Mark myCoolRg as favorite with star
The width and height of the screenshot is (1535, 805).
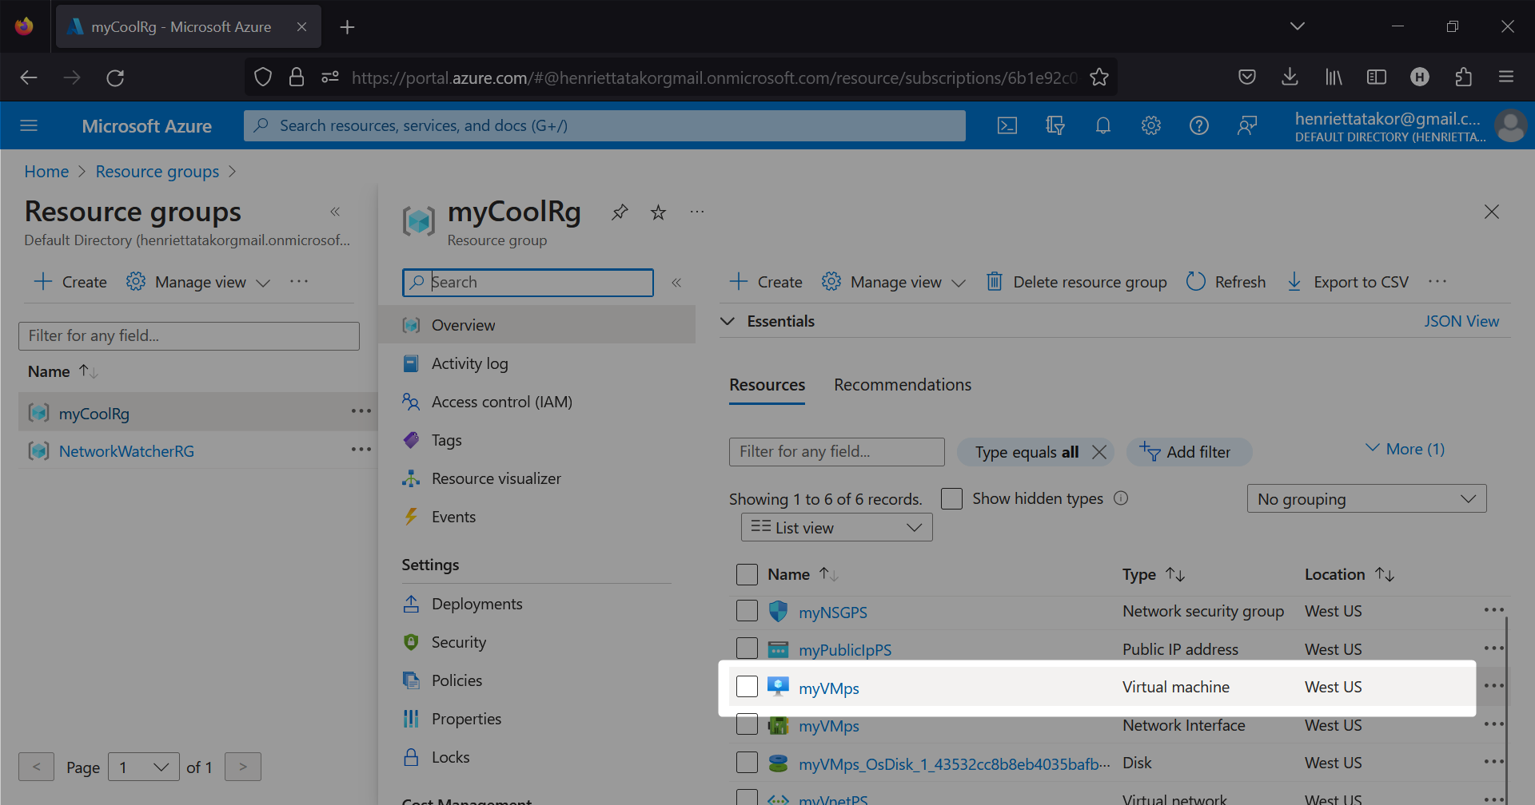coord(658,212)
